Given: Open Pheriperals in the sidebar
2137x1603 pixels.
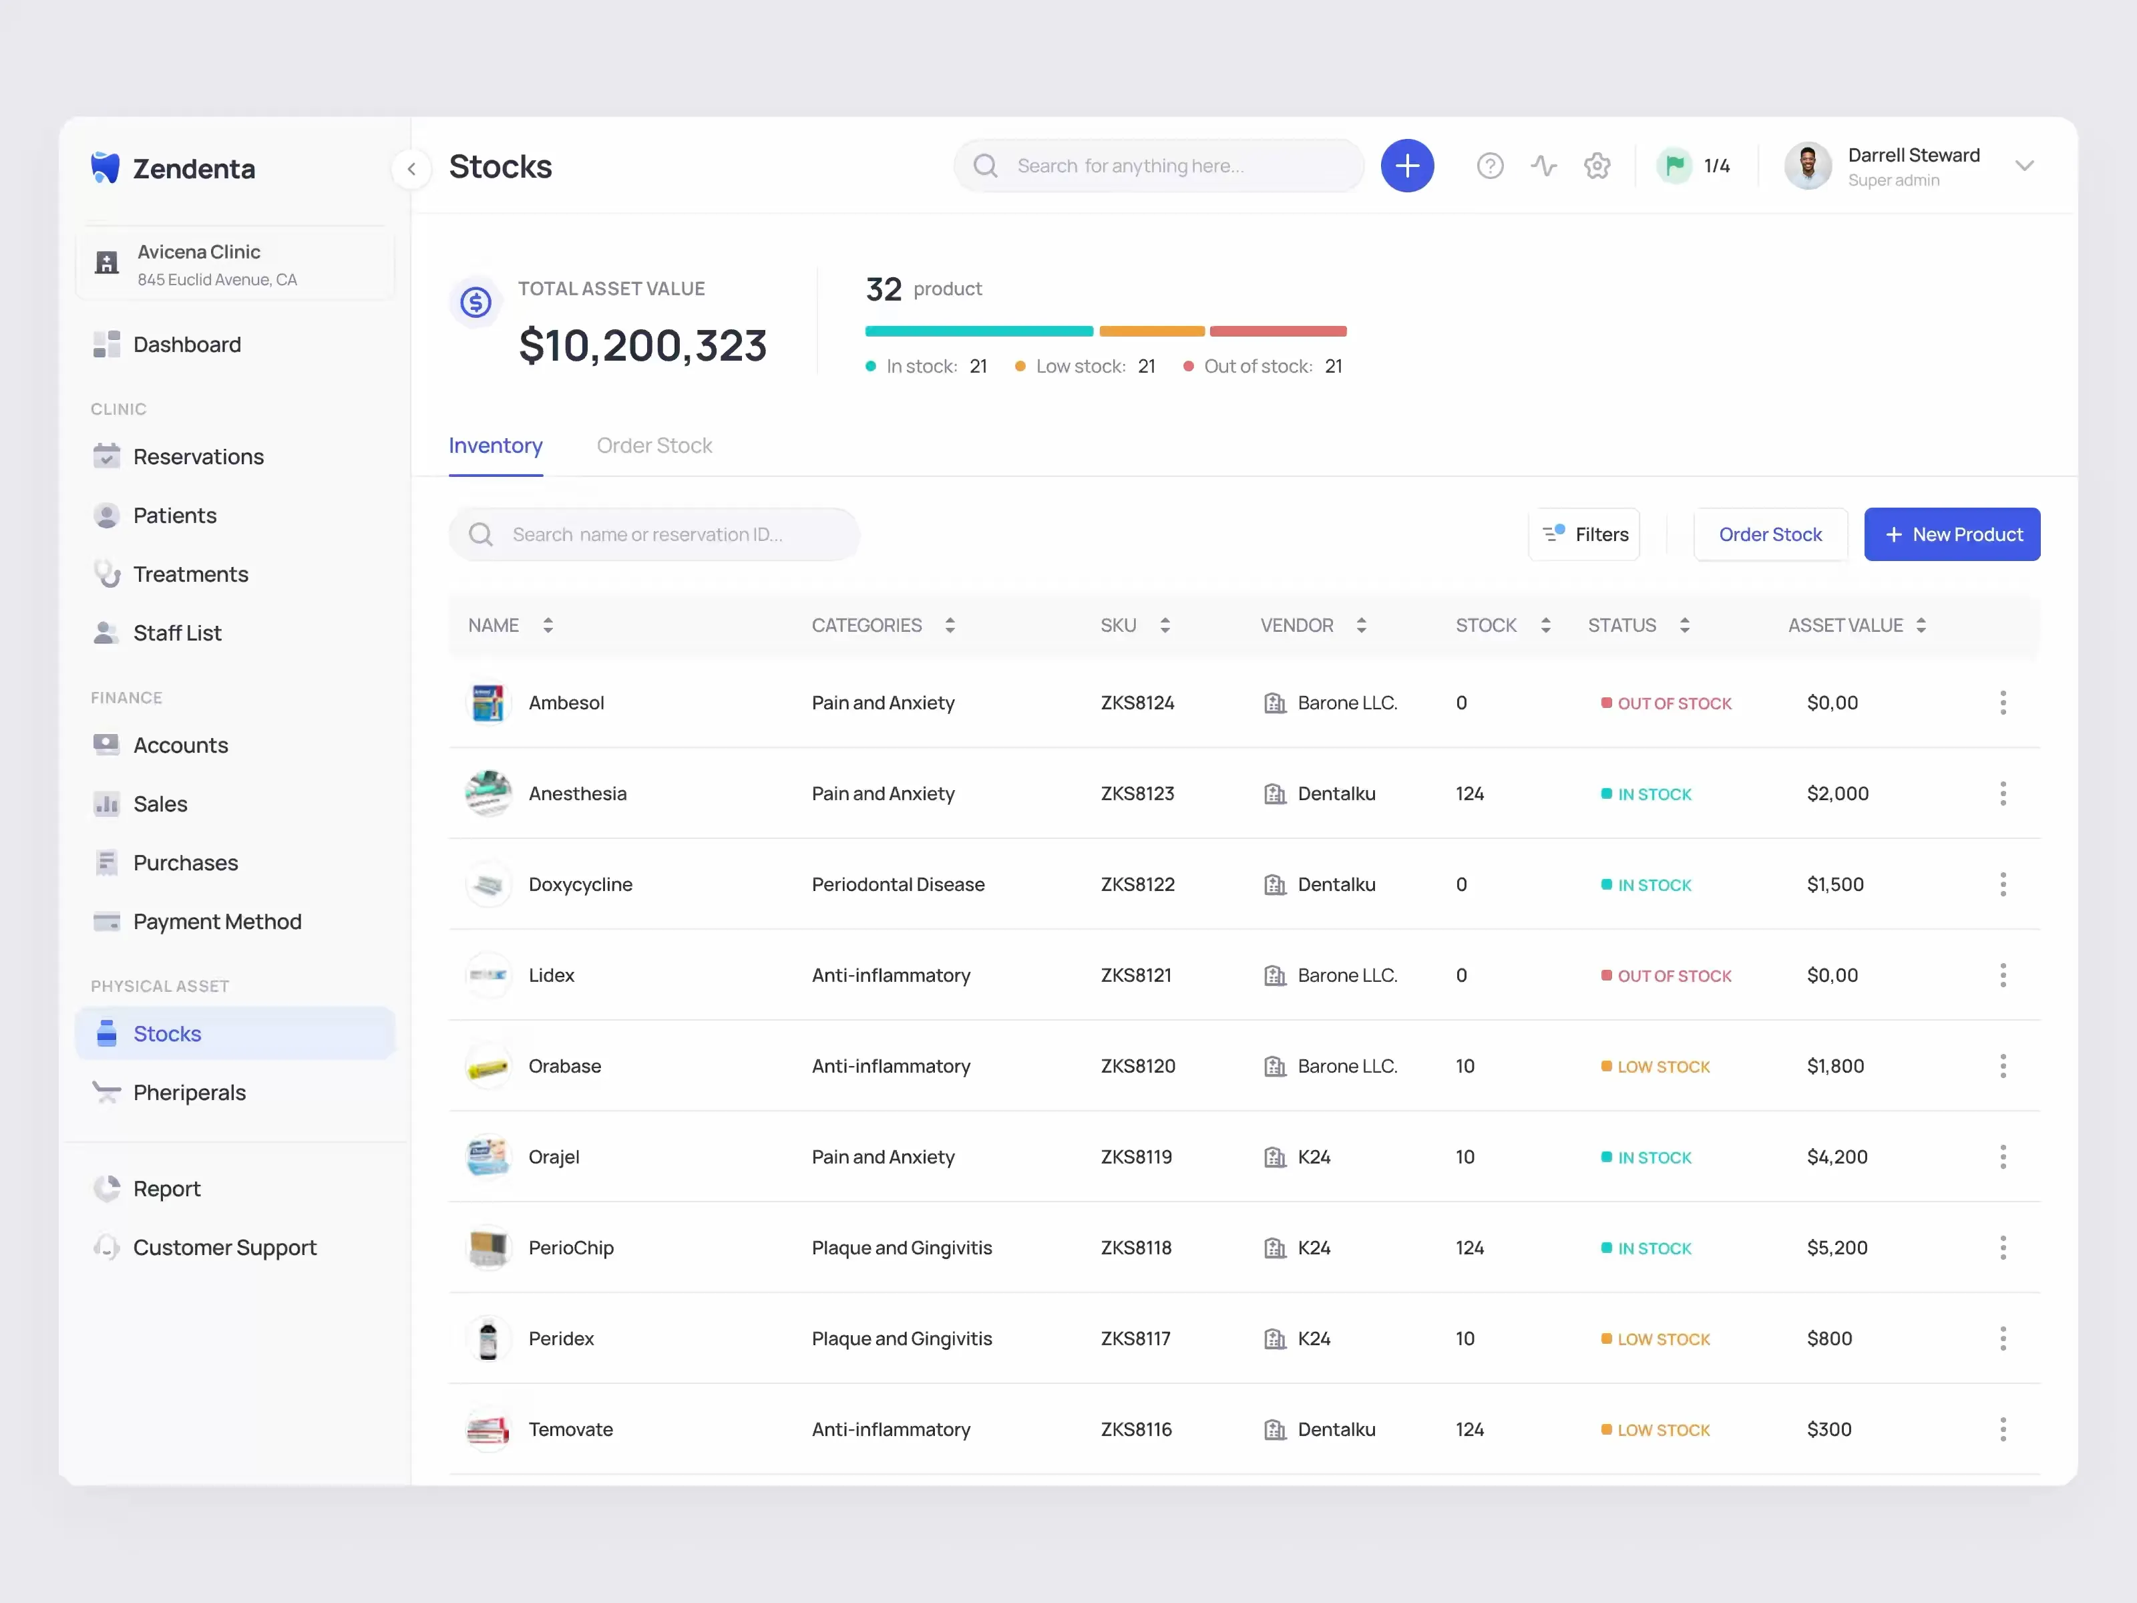Looking at the screenshot, I should coord(190,1092).
